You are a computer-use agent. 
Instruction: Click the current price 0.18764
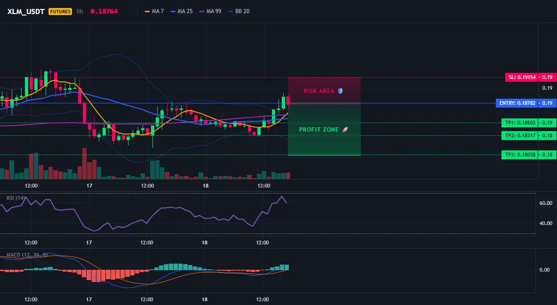104,11
